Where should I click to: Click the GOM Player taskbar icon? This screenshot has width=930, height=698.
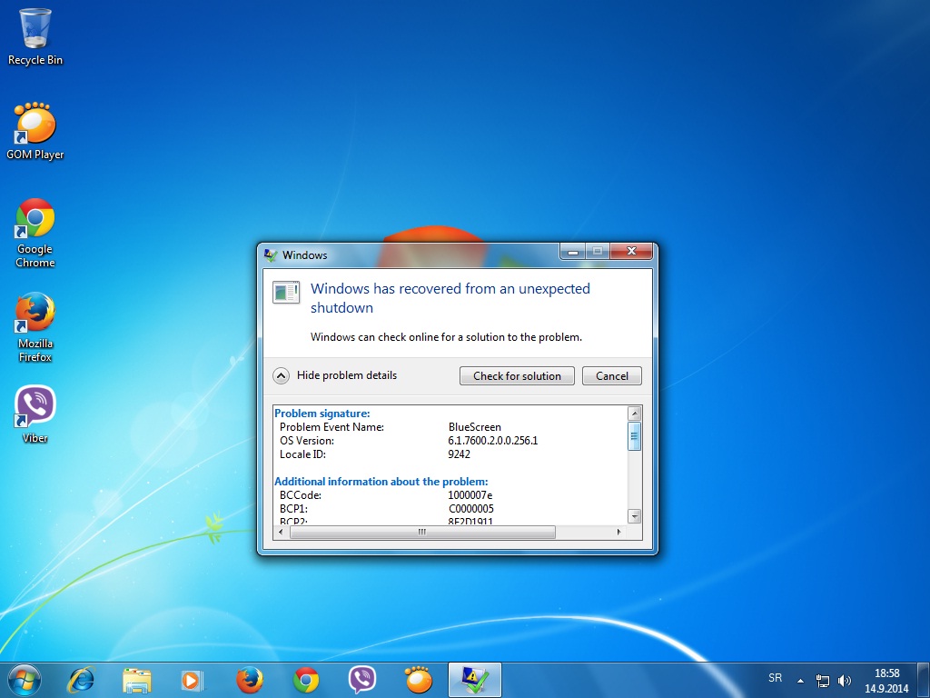(418, 679)
